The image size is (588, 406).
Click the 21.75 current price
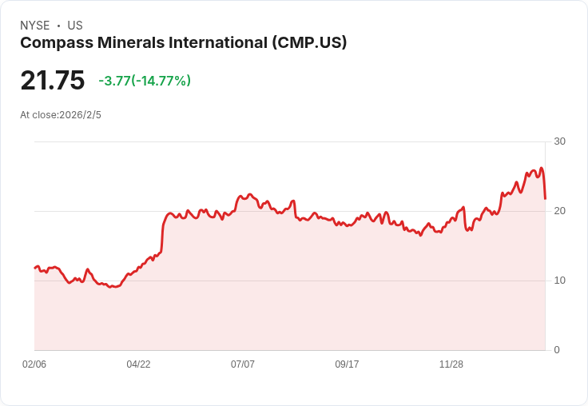[x=53, y=81]
